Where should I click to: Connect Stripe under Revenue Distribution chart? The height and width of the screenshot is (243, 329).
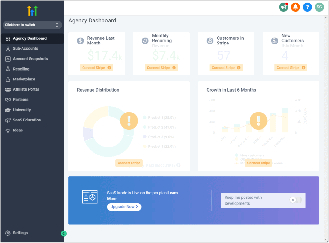(x=129, y=163)
